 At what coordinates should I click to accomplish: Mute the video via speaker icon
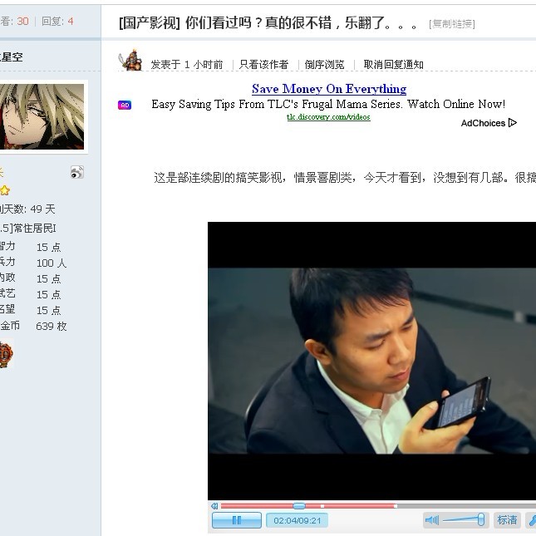[432, 520]
